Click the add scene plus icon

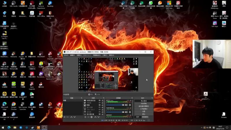tap(64, 117)
